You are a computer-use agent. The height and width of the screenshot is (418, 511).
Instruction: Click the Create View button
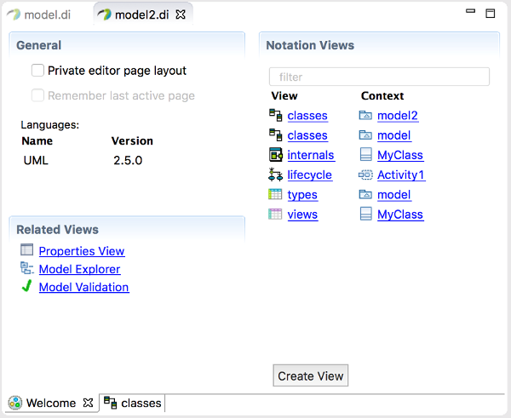click(x=311, y=375)
